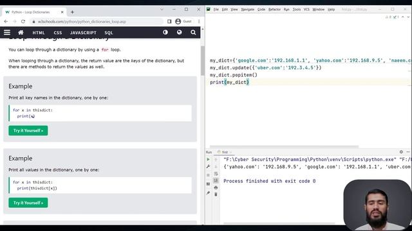
Task: Toggle scroll to end in Run console
Action: [216, 180]
